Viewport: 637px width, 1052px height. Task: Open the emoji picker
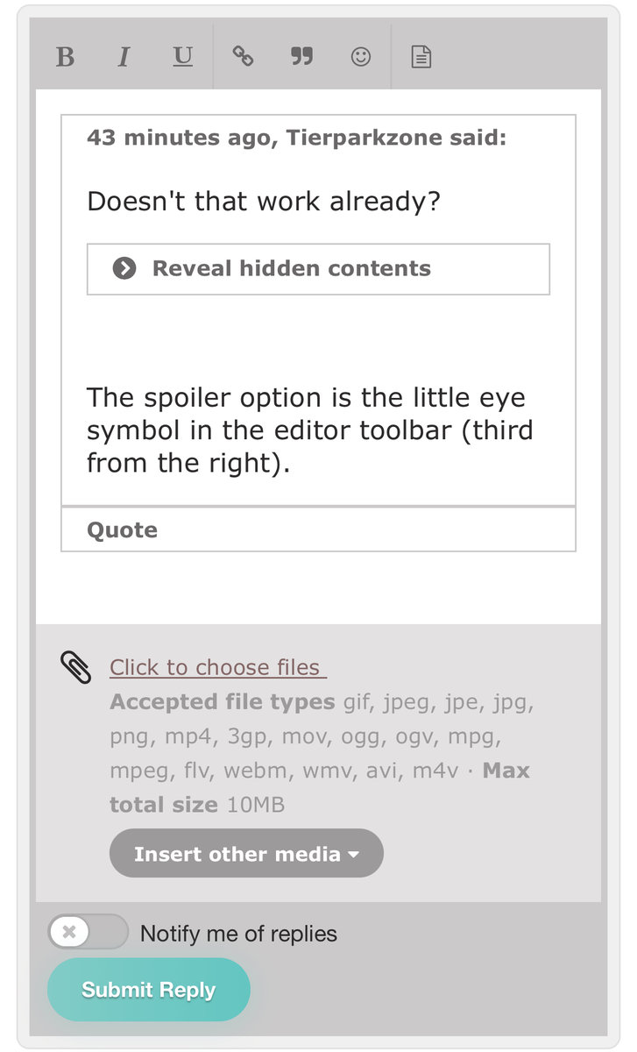360,57
